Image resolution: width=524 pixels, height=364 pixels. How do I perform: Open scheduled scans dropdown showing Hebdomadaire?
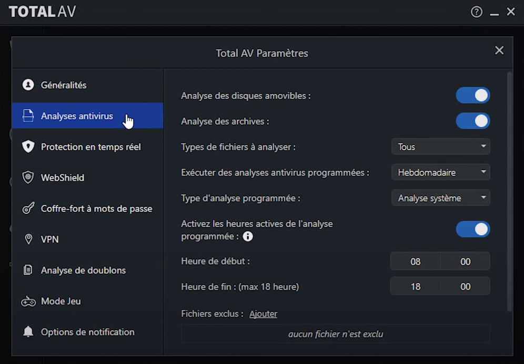click(441, 172)
